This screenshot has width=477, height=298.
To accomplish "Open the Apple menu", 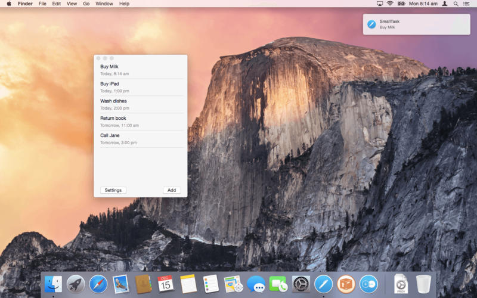I will 9,4.
